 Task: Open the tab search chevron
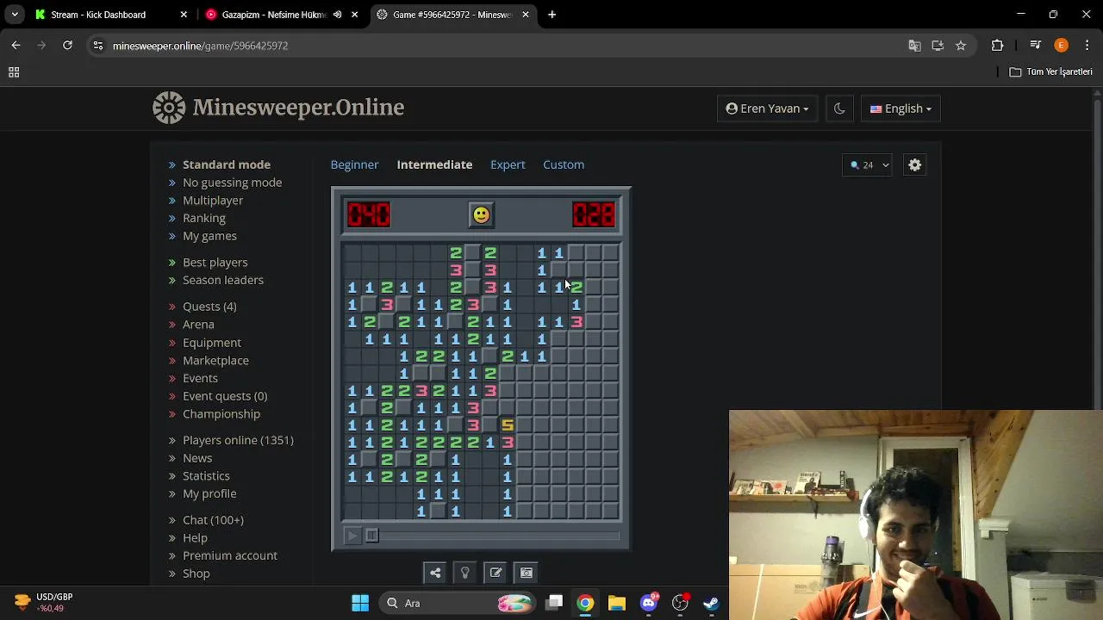15,15
